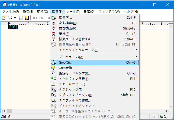Choose 検索(F)... from the menu
The height and width of the screenshot is (120, 174).
[x=95, y=18]
